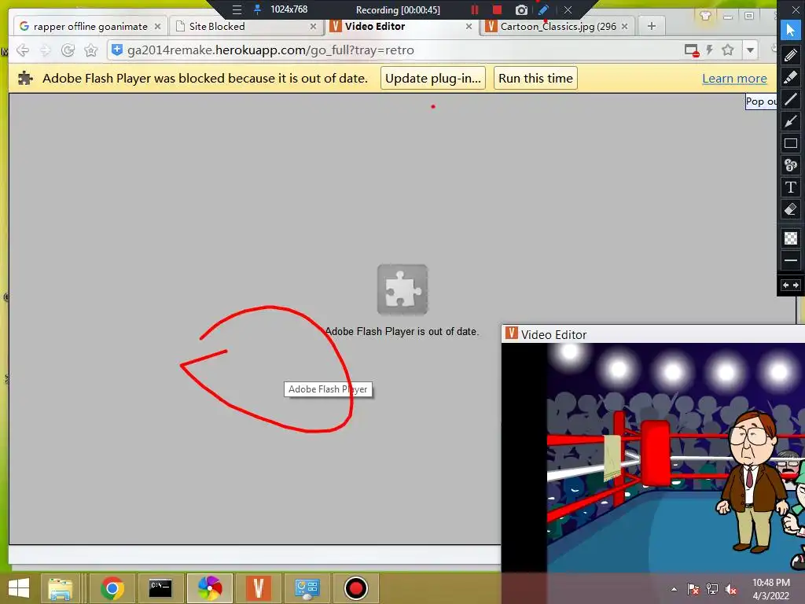This screenshot has width=805, height=604.
Task: Click the 1024x768 recording size label
Action: (289, 9)
